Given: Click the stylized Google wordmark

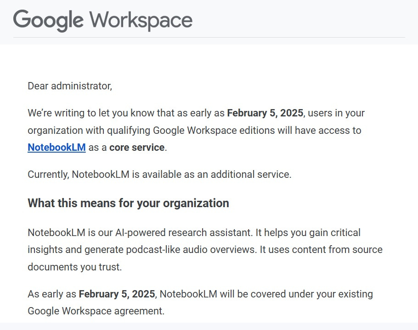Looking at the screenshot, I should point(48,19).
